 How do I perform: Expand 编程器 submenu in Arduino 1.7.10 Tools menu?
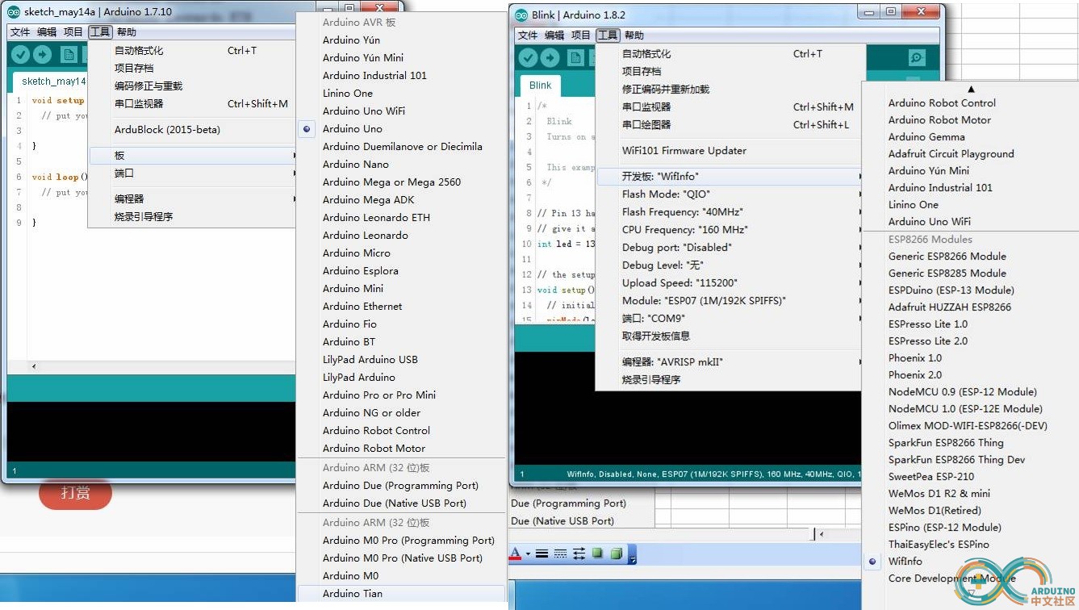click(x=192, y=198)
